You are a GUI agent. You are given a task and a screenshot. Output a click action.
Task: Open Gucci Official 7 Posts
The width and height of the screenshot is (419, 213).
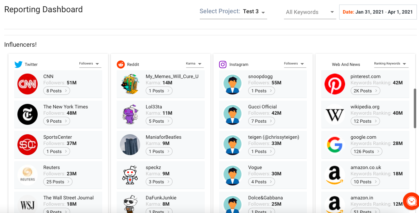click(261, 121)
